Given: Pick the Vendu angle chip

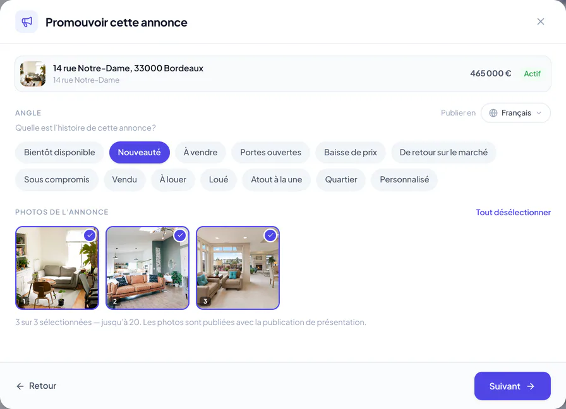Looking at the screenshot, I should (x=124, y=179).
